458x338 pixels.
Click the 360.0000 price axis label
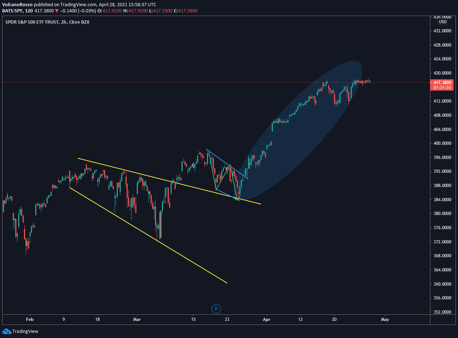443,284
